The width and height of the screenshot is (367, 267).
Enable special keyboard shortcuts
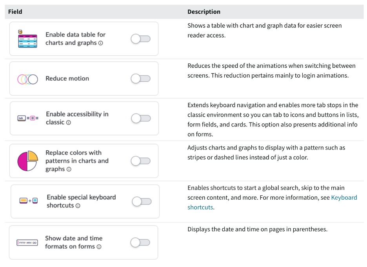140,201
